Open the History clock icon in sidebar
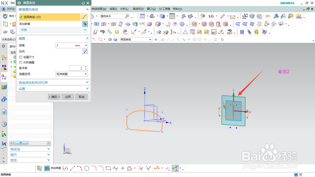The height and width of the screenshot is (177, 315). pos(4,124)
